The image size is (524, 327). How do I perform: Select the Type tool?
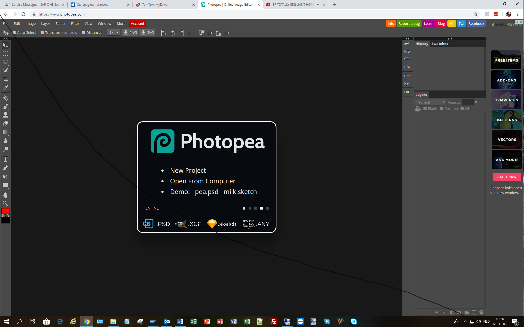5,159
